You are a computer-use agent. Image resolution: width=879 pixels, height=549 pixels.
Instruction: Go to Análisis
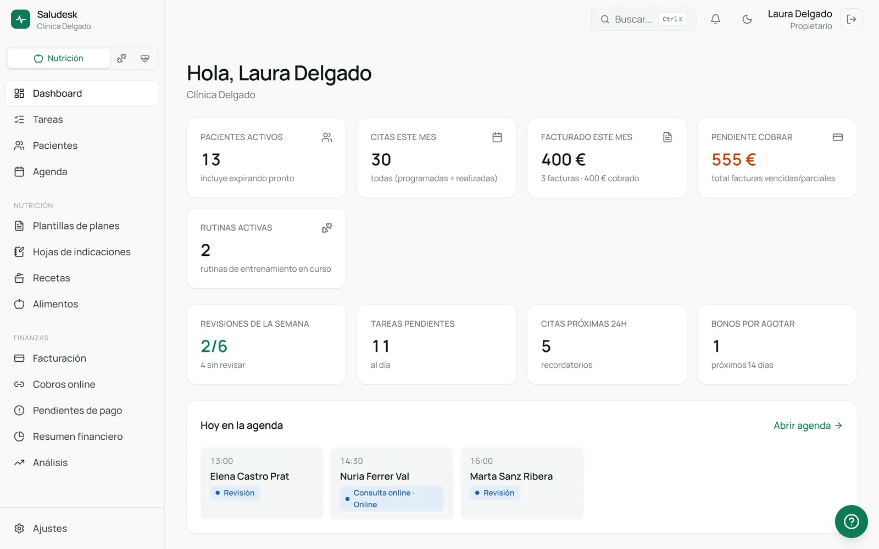(x=82, y=463)
